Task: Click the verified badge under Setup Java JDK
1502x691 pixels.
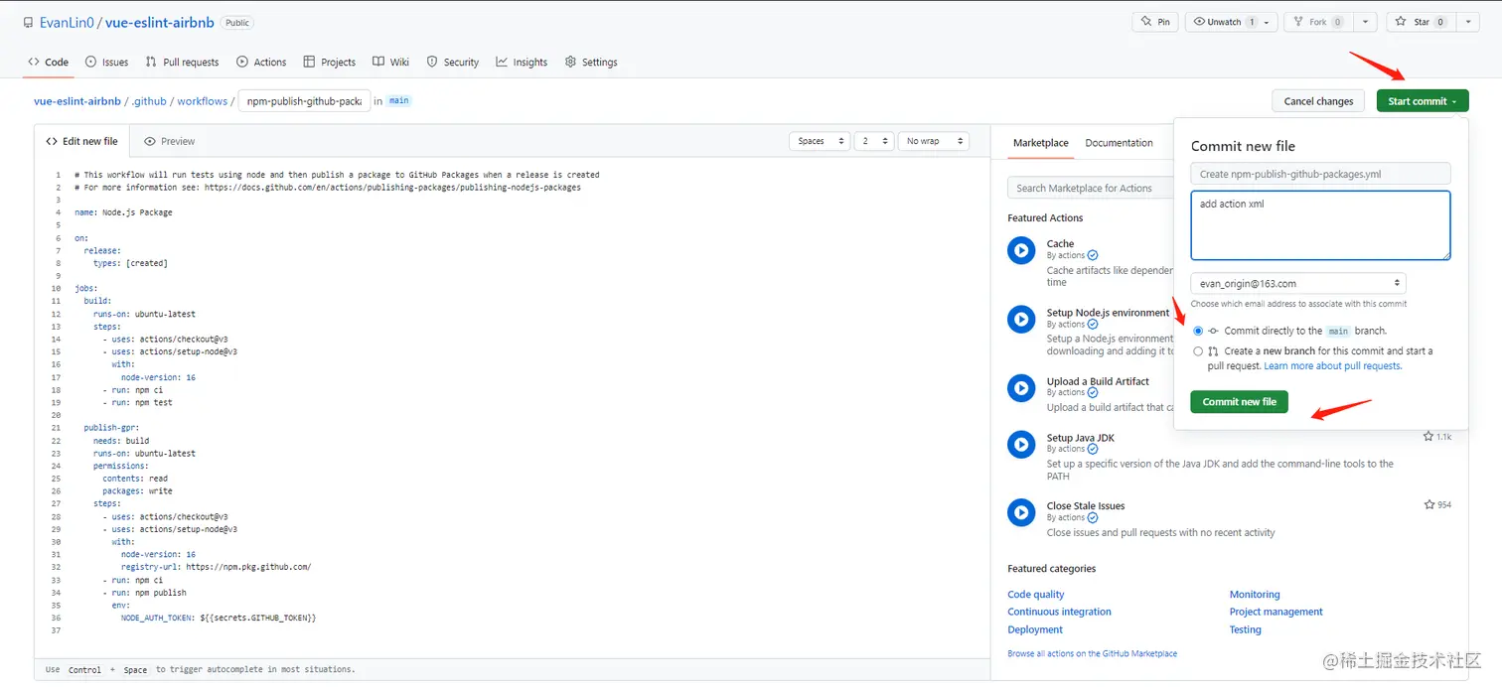Action: coord(1093,450)
